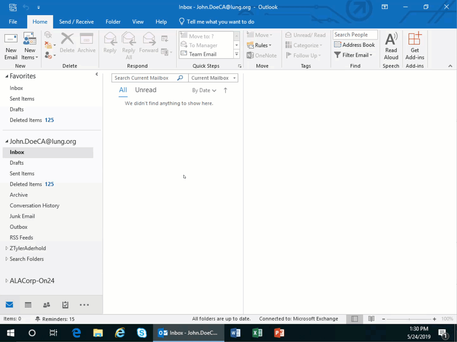Expand Search Folders
Image resolution: width=457 pixels, height=342 pixels.
pyautogui.click(x=7, y=259)
